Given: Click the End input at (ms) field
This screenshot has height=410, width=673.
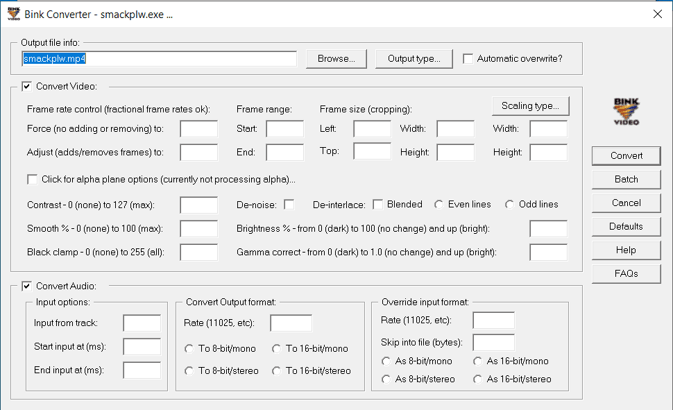Looking at the screenshot, I should [142, 370].
